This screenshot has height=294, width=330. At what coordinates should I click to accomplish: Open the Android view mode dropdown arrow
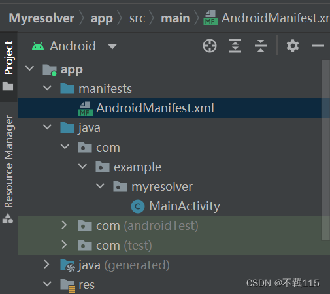[112, 46]
